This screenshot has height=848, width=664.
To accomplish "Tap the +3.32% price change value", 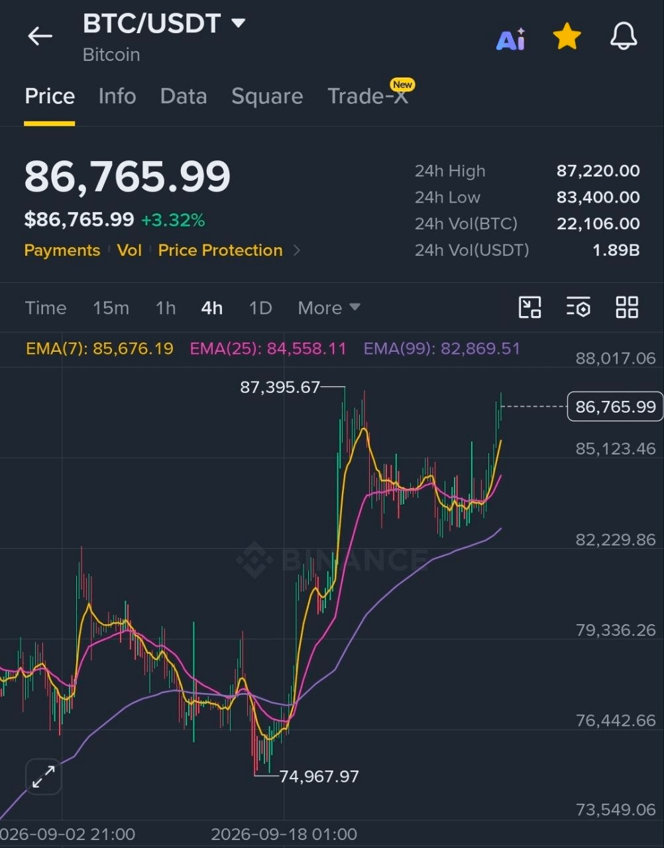I will pyautogui.click(x=173, y=220).
